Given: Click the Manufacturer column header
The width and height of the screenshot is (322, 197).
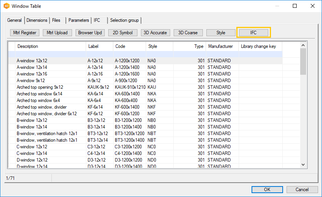Looking at the screenshot, I should coord(220,46).
